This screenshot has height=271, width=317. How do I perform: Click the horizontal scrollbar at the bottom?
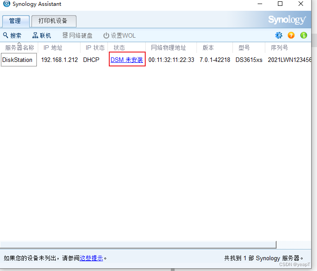coord(138,245)
